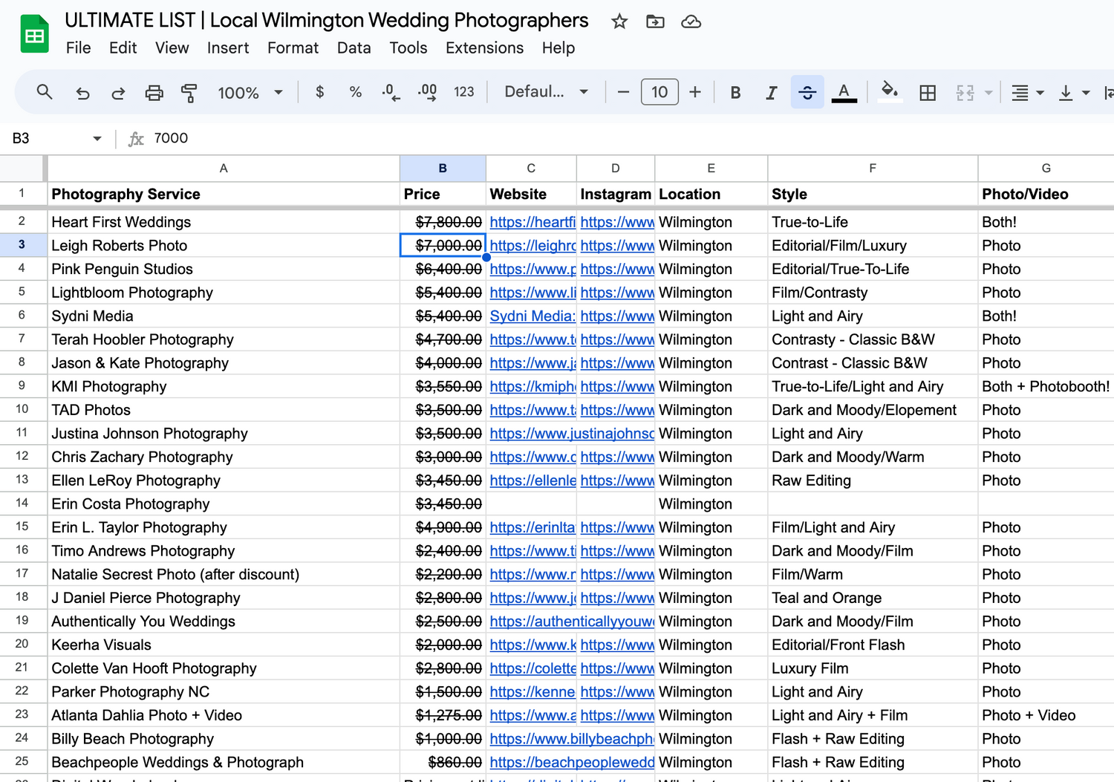Screen dimensions: 1114x782
Task: Open the View menu
Action: [x=172, y=48]
